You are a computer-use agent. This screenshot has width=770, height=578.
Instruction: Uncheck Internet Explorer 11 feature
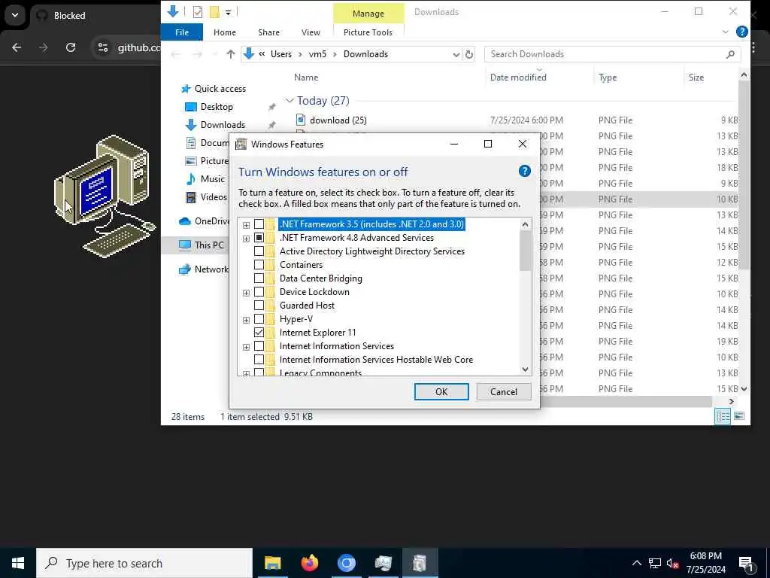259,333
